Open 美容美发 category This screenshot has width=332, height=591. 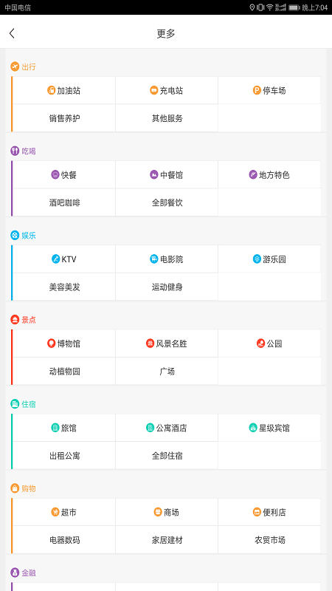pyautogui.click(x=64, y=287)
